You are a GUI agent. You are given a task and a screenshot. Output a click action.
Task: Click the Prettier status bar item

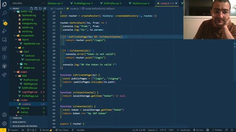(217, 130)
